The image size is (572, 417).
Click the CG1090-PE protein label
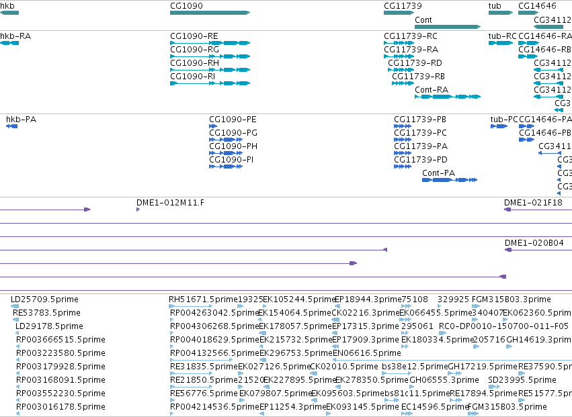point(233,120)
